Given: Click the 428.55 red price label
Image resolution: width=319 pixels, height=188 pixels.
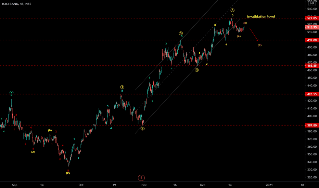Looking at the screenshot, I should click(x=312, y=94).
